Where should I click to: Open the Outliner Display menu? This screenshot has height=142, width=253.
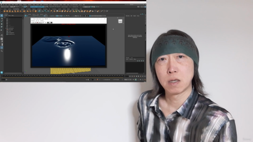pyautogui.click(x=6, y=16)
